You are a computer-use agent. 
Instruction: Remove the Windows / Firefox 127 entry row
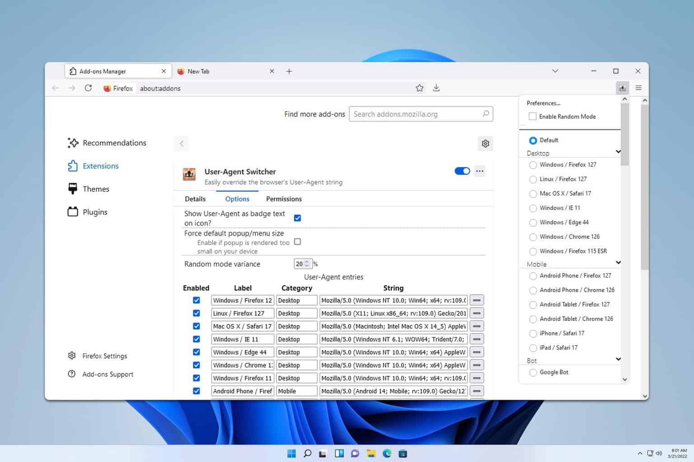click(x=477, y=300)
